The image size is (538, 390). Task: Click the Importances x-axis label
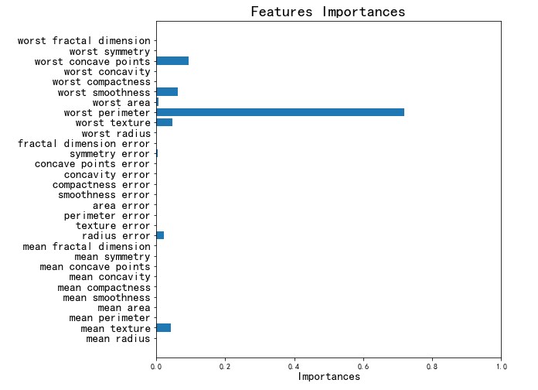(x=329, y=377)
